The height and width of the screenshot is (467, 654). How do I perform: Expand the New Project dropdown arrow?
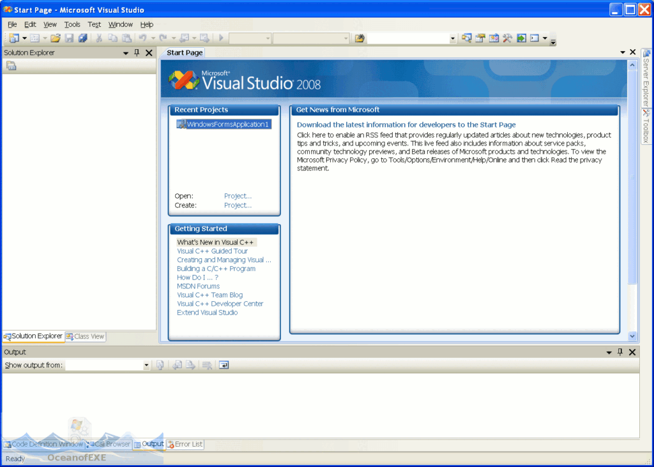tap(24, 38)
